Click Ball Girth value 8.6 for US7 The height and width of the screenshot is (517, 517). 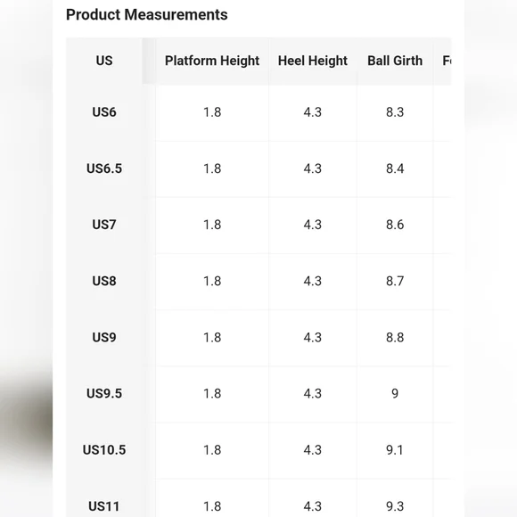click(395, 225)
